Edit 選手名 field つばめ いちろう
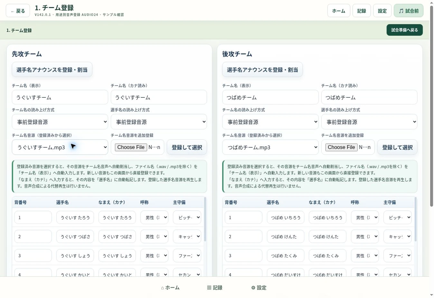 [x=286, y=218]
